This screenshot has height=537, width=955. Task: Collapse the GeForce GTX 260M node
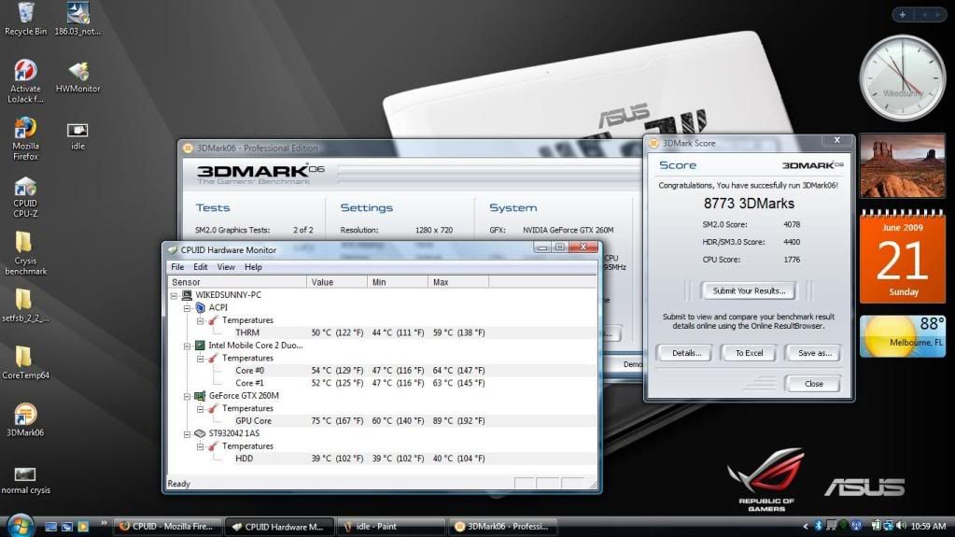pos(188,396)
